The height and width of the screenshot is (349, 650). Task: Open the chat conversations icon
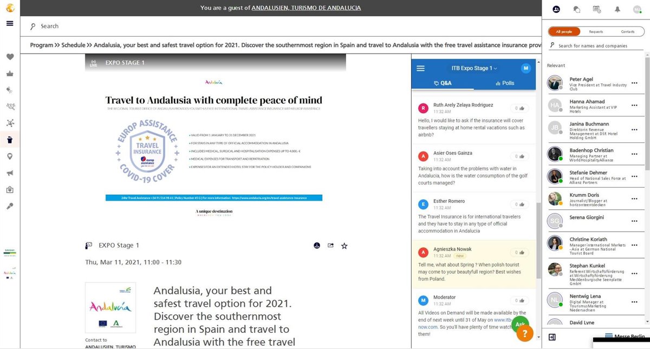[x=577, y=9]
